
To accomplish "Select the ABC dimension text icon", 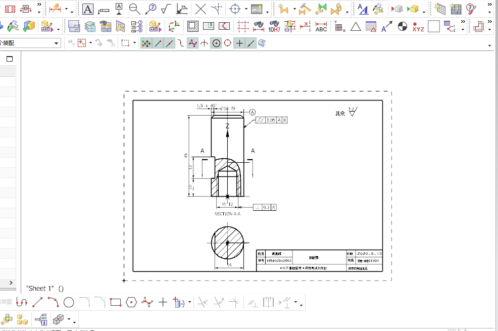I will click(321, 26).
